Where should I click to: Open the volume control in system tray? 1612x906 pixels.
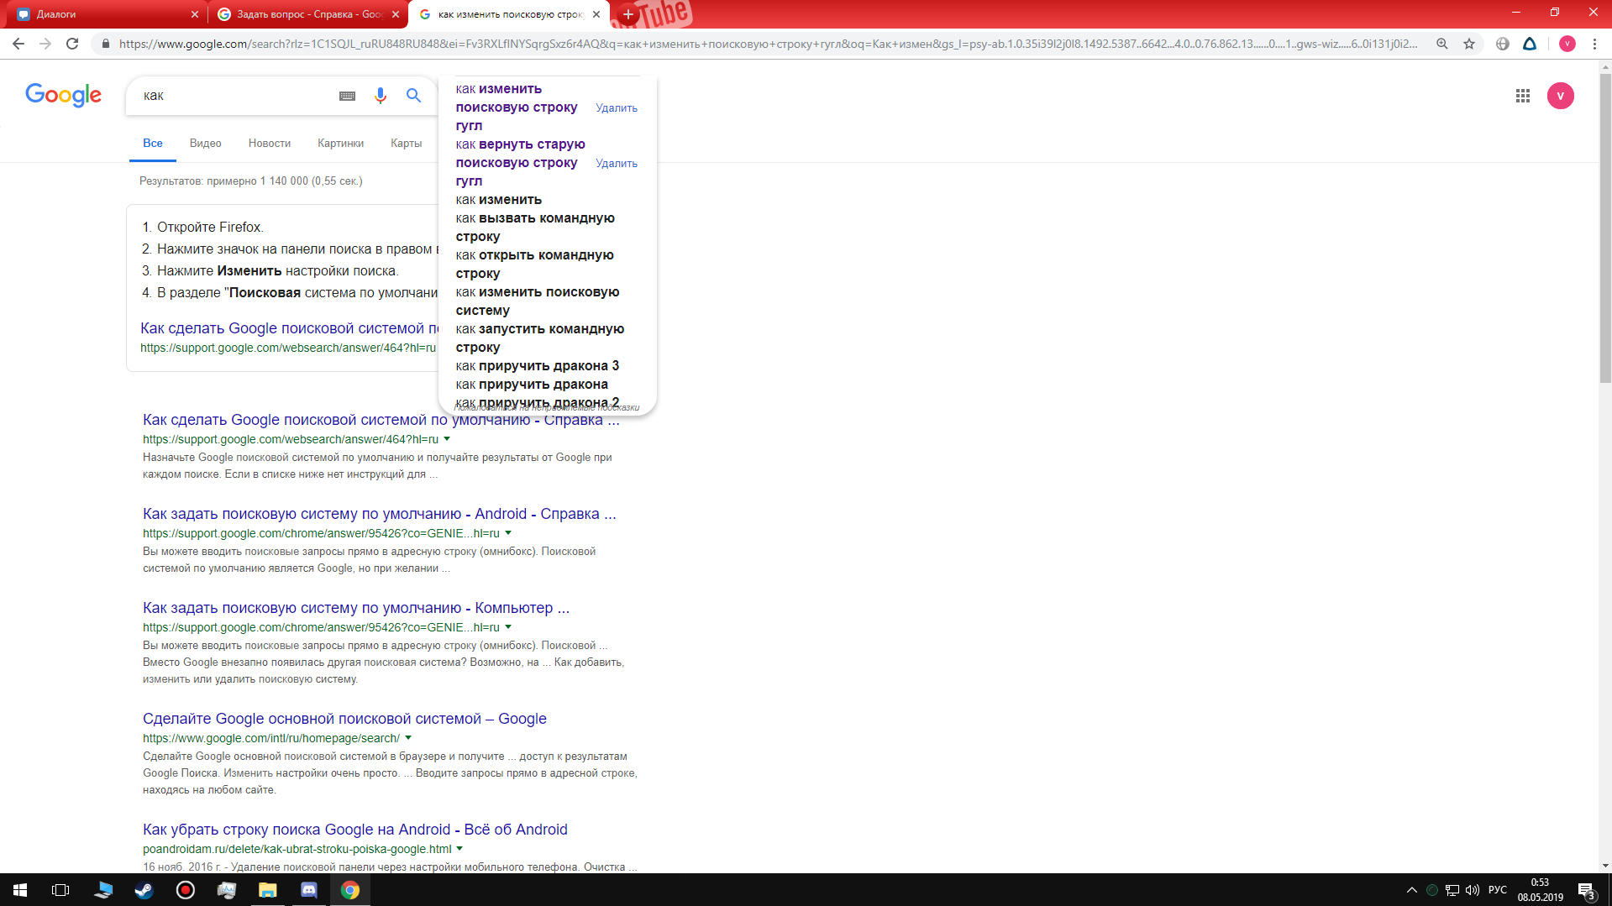tap(1473, 890)
